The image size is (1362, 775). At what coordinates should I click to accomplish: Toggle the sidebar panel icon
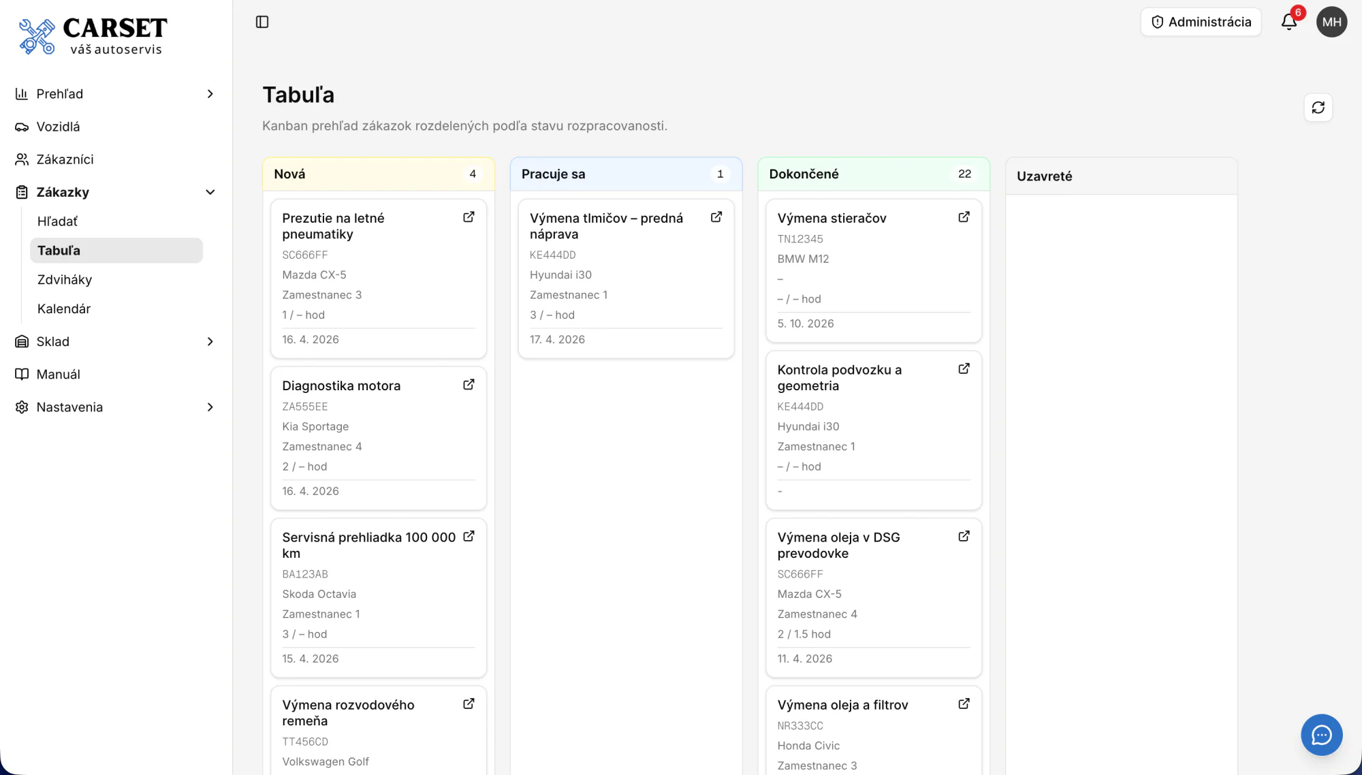[x=262, y=22]
